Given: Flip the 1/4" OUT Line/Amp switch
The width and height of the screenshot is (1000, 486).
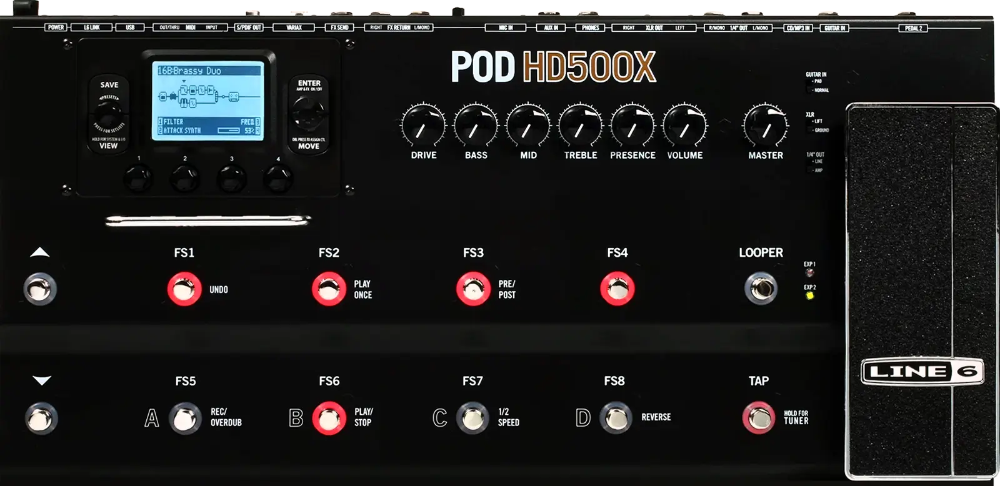Looking at the screenshot, I should pyautogui.click(x=811, y=166).
